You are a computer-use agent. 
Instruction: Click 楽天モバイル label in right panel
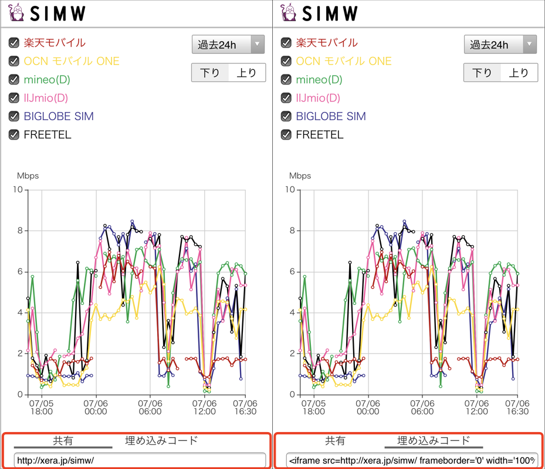(x=327, y=43)
